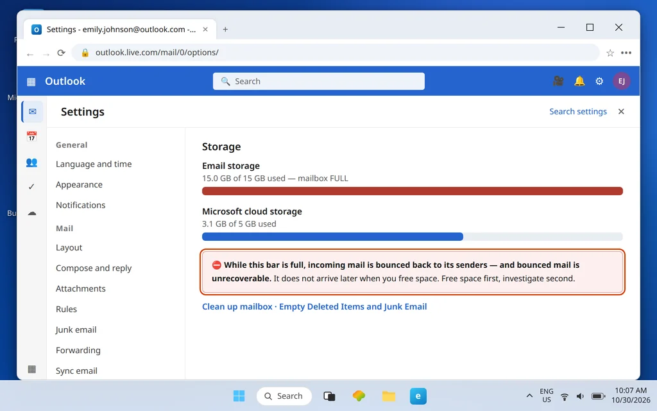View site security lock info
657x411 pixels.
click(85, 53)
